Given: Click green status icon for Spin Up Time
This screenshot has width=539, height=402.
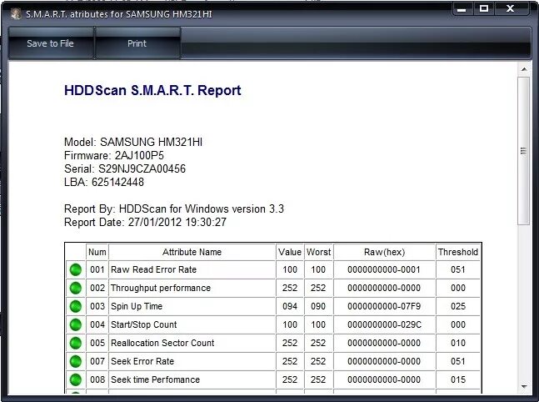Looking at the screenshot, I should pyautogui.click(x=76, y=306).
